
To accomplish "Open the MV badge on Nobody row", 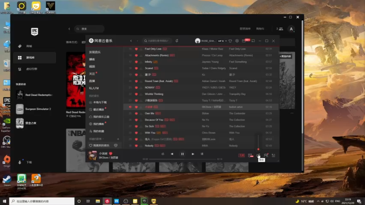I will [x=162, y=146].
